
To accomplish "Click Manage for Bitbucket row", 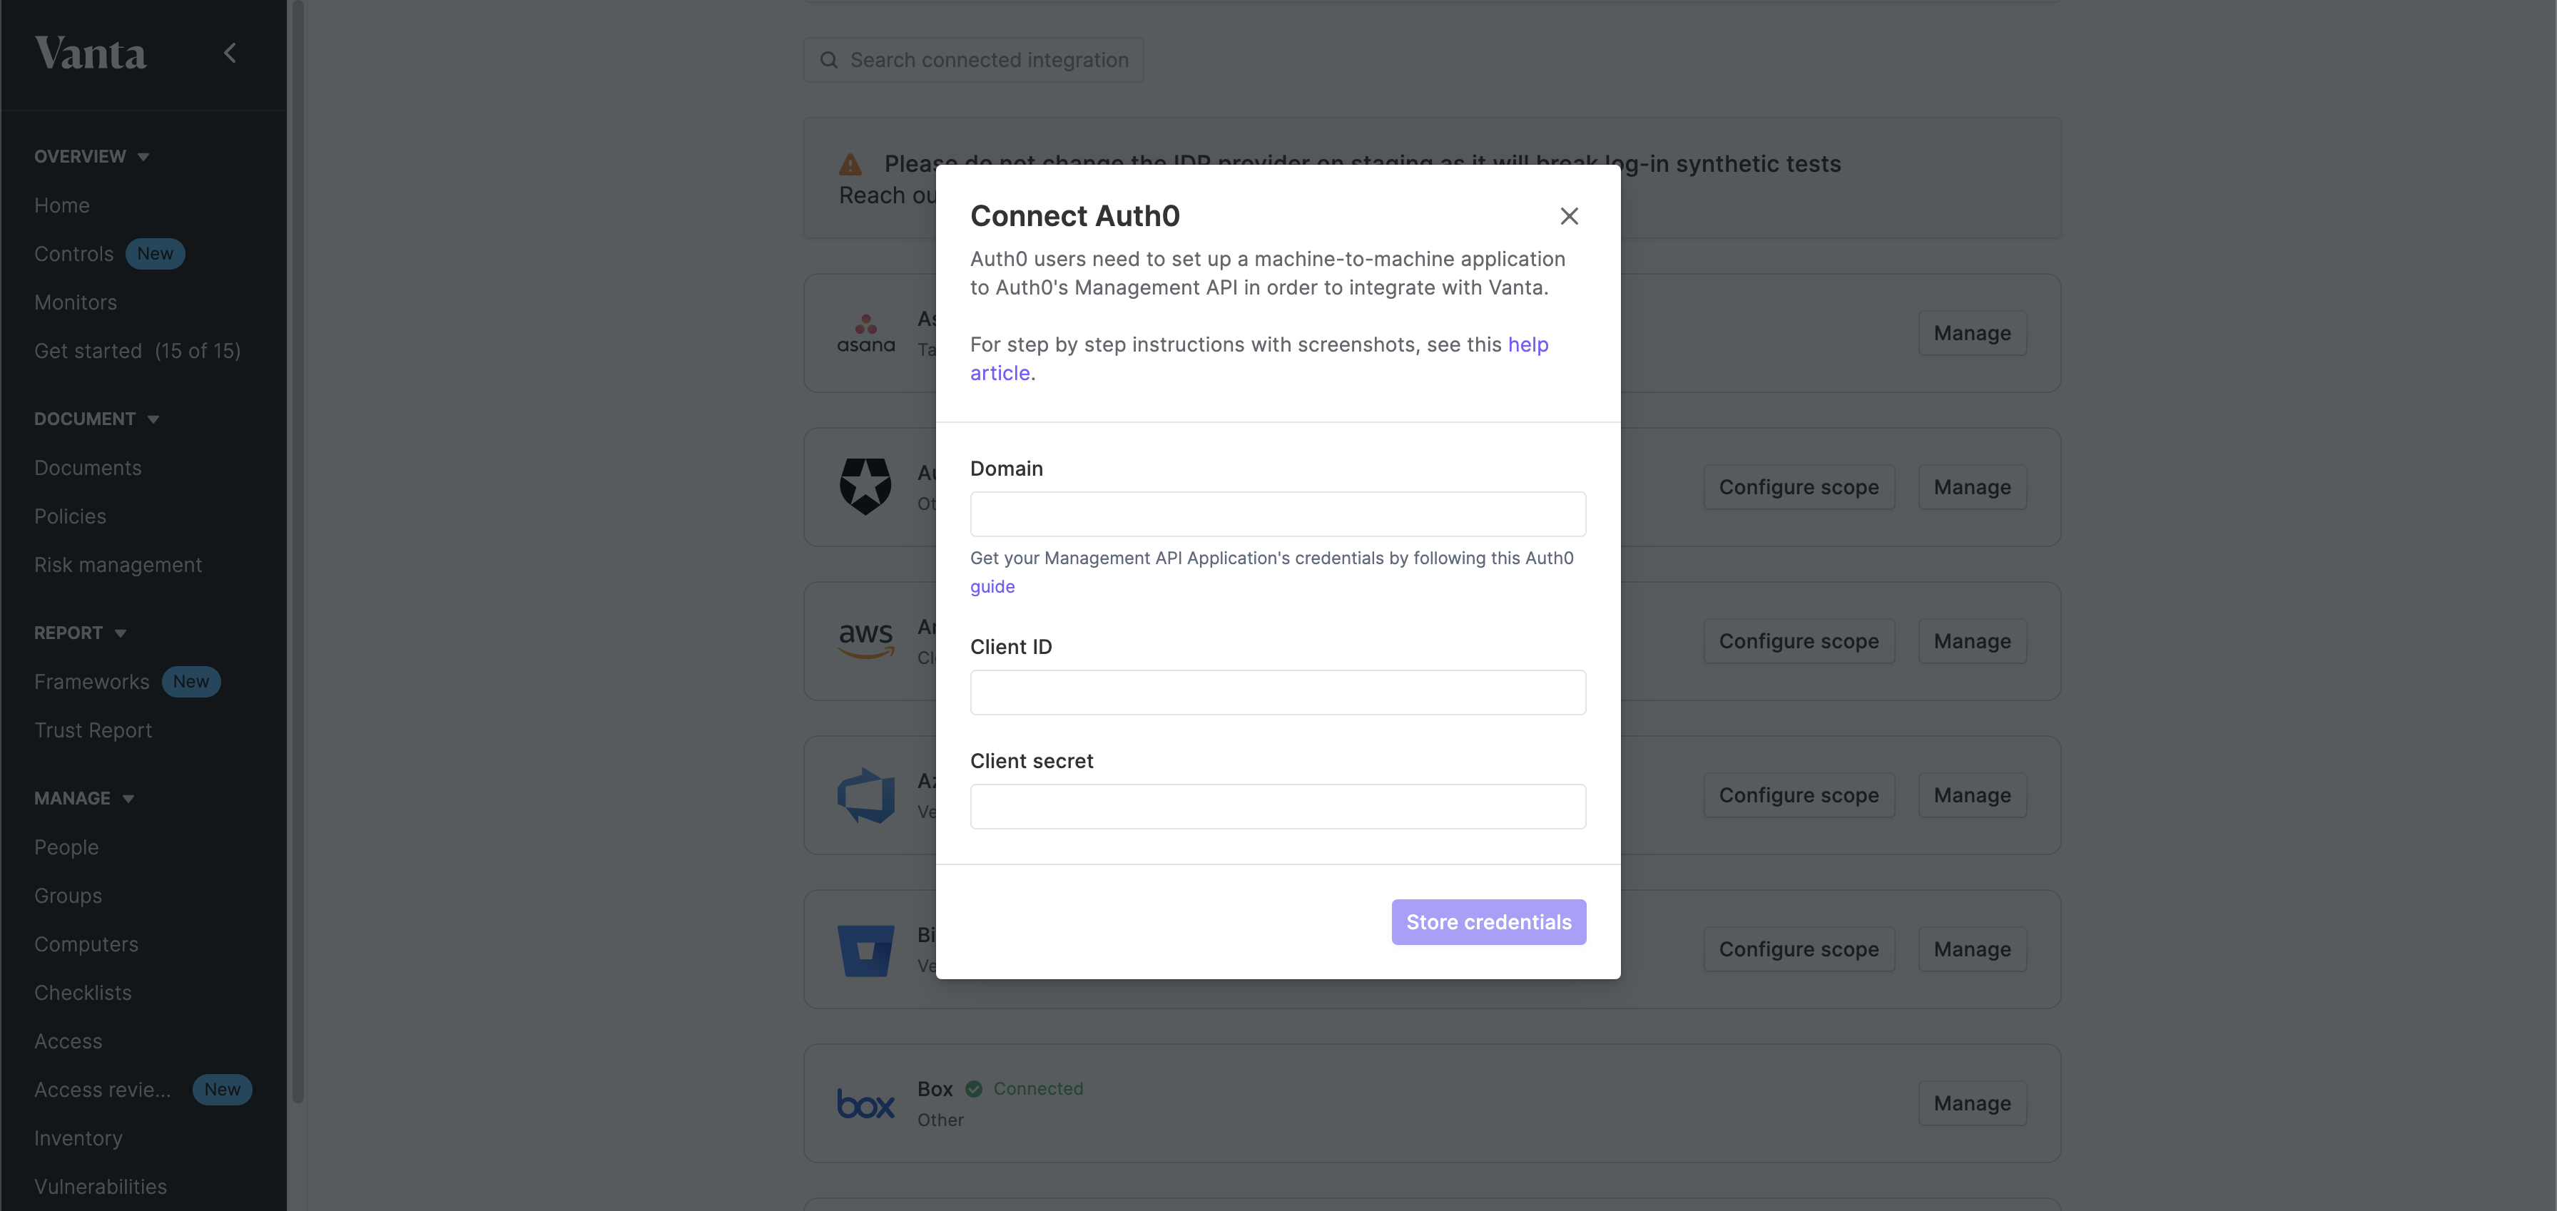I will coord(1971,949).
